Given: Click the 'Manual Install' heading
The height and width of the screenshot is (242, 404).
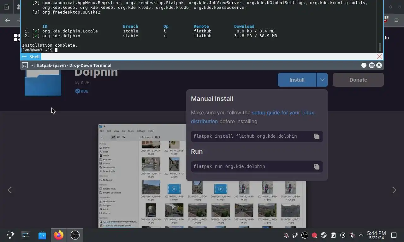Looking at the screenshot, I should 212,99.
